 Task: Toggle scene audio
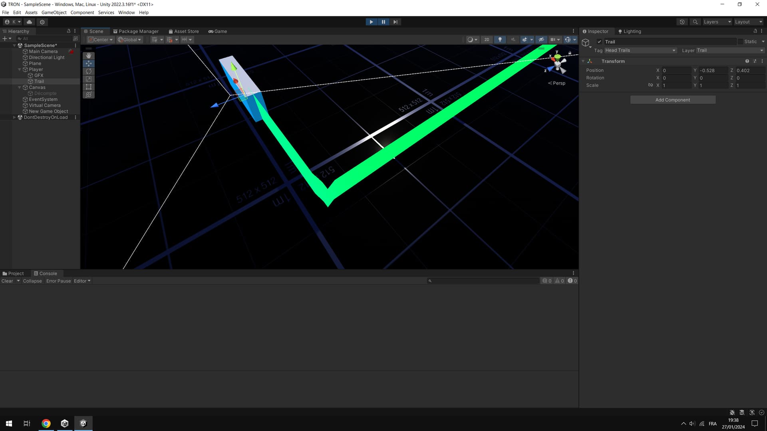tap(513, 40)
